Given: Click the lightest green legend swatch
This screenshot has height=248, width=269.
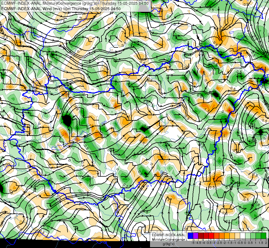Looking at the screenshot, I should pyautogui.click(x=248, y=236).
